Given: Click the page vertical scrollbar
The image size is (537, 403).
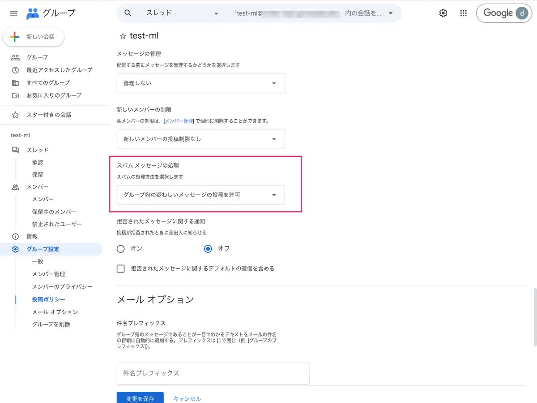Looking at the screenshot, I should (535, 317).
